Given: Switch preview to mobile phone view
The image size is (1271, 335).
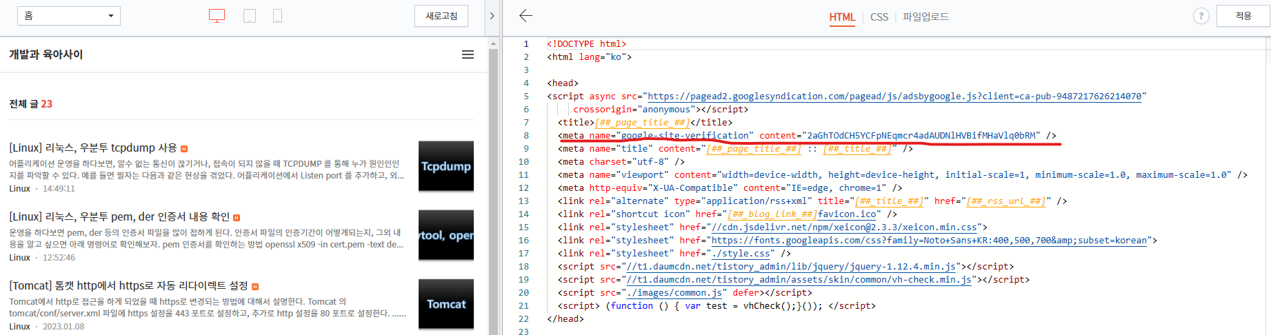Looking at the screenshot, I should point(277,16).
